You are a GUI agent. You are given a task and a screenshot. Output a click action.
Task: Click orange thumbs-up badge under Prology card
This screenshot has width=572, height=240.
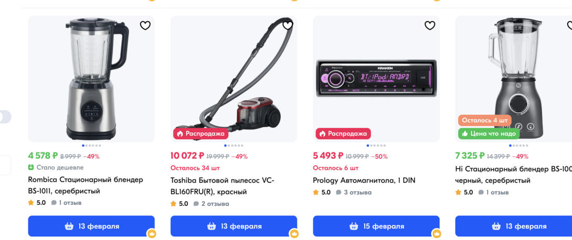436,234
